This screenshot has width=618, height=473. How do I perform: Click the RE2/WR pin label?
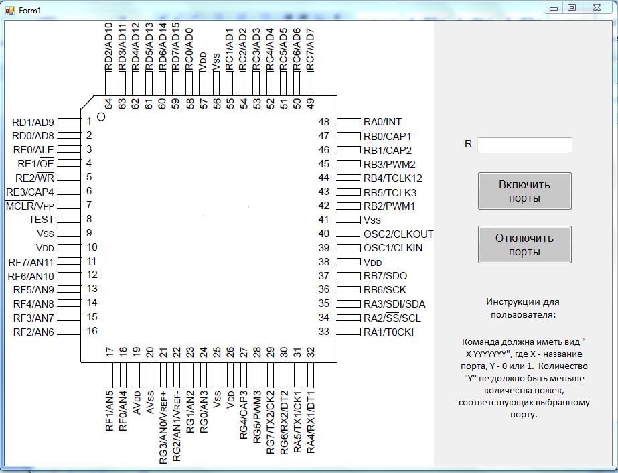[x=35, y=178]
